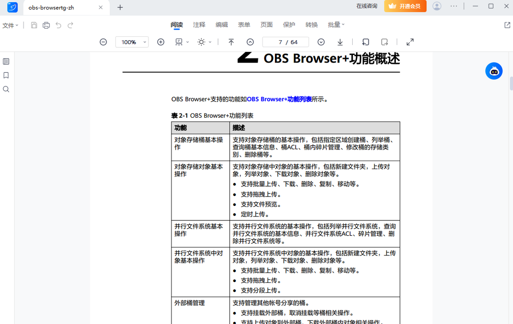Jump to first page arrow
Viewport: 513px width, 324px height.
(231, 42)
